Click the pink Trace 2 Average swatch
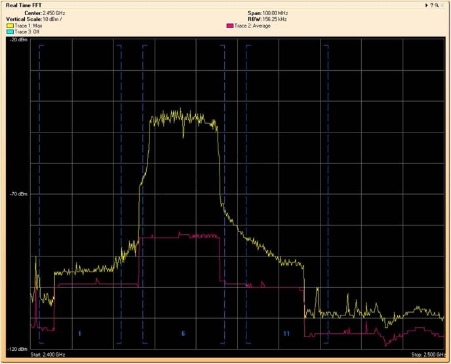 click(x=230, y=26)
